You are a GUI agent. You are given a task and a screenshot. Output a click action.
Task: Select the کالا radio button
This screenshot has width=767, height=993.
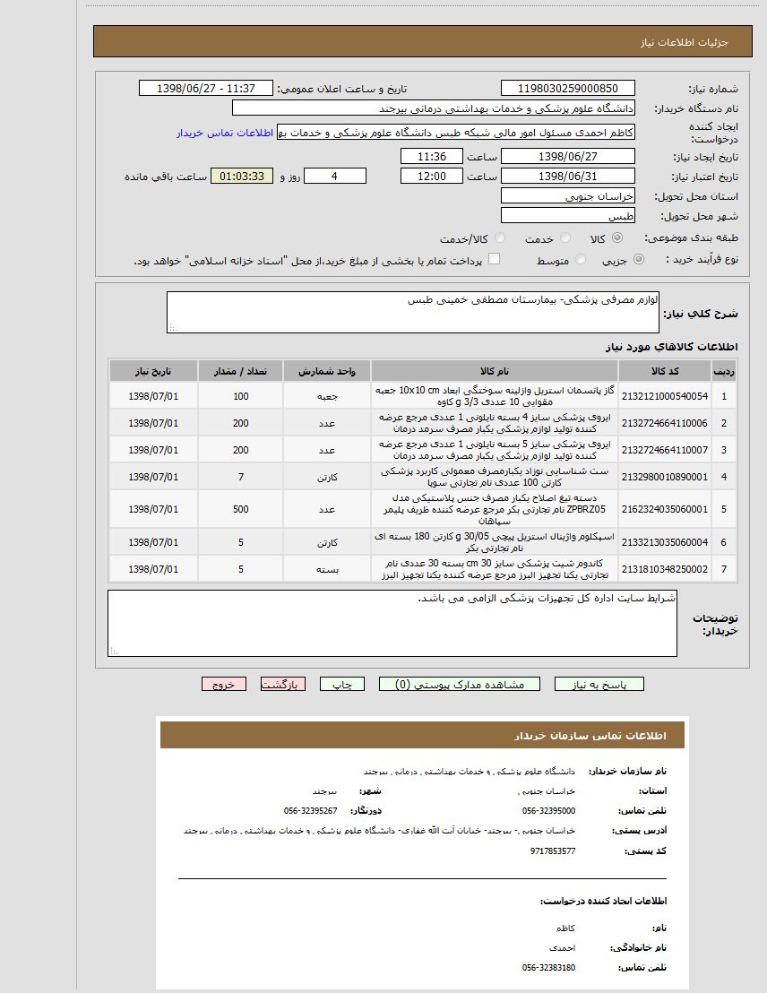coord(616,237)
